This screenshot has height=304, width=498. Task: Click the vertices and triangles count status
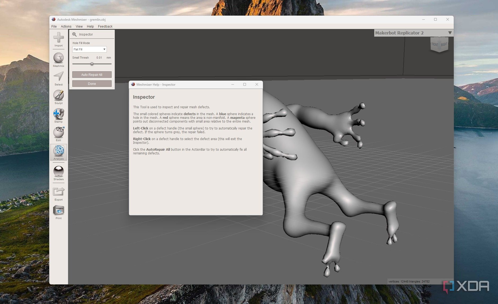point(409,281)
